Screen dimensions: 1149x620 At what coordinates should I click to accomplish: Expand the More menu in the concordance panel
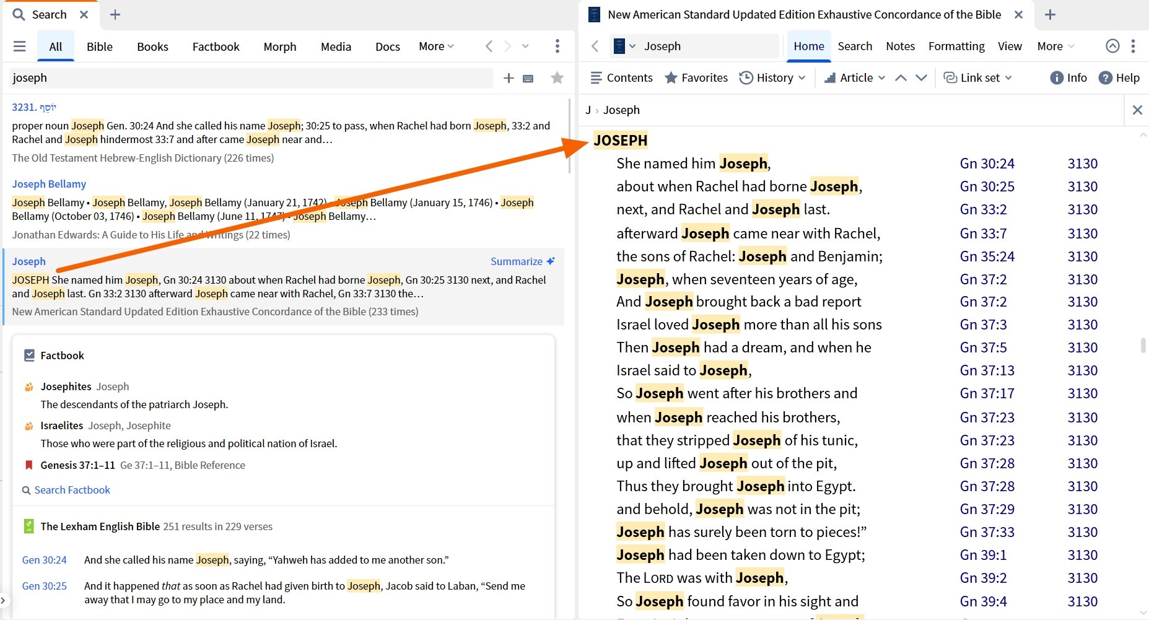click(x=1055, y=46)
